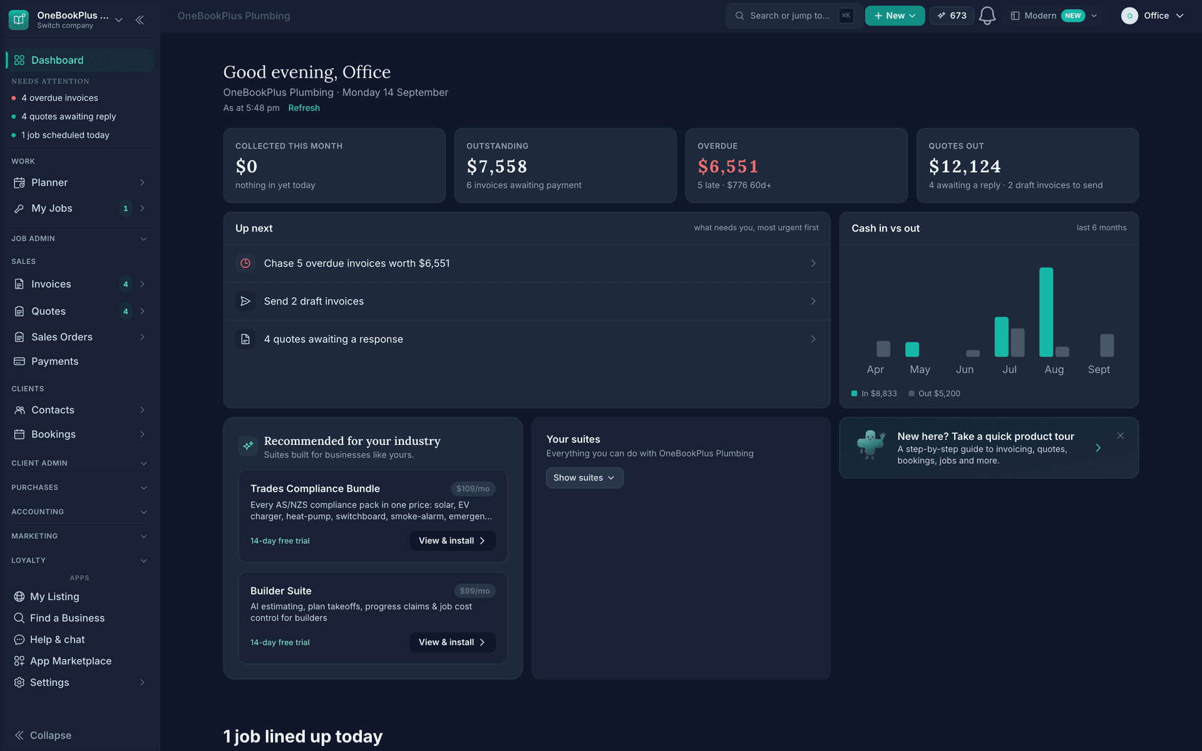This screenshot has width=1202, height=751.
Task: Focus the Search or jump to field
Action: [794, 16]
